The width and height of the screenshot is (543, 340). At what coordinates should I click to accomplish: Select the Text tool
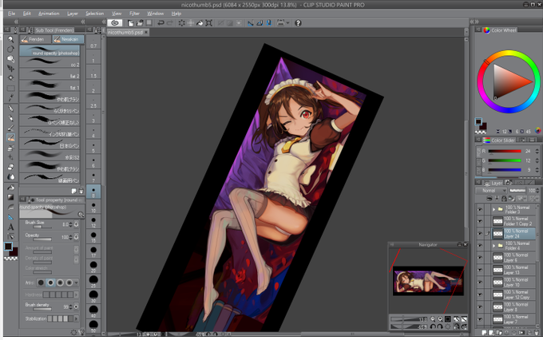coord(10,227)
